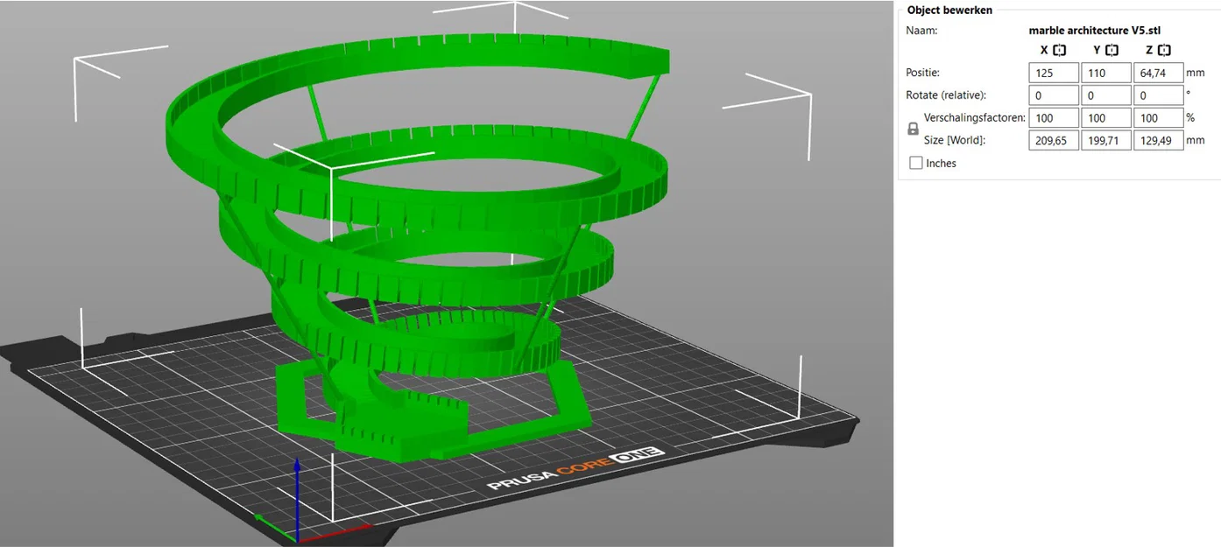Edit the Positie Z field showing 64,74

click(1159, 73)
